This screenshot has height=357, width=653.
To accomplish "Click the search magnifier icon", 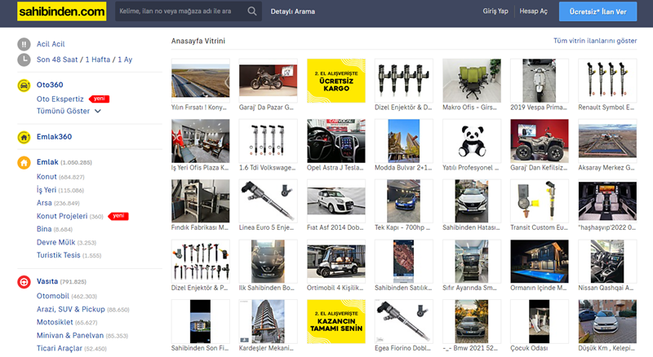I will (x=252, y=11).
